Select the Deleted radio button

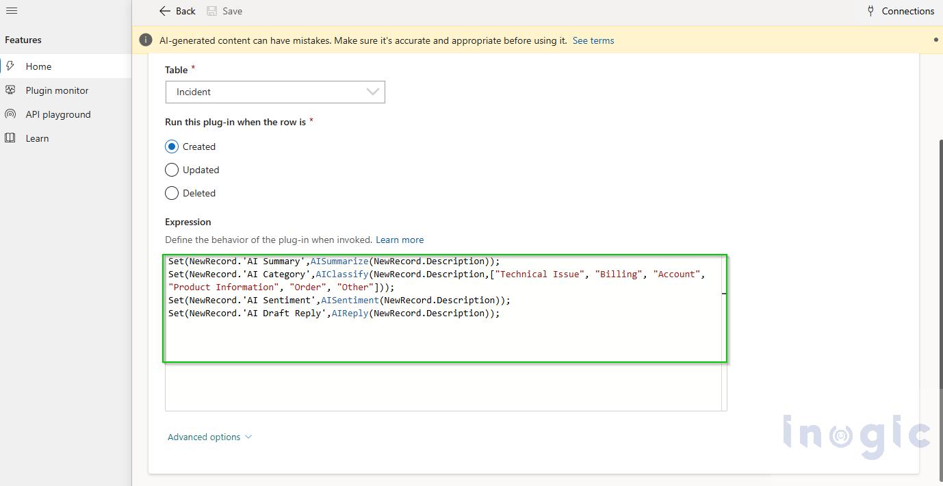coord(172,193)
